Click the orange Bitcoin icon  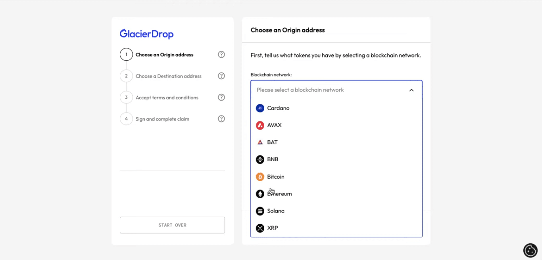click(260, 177)
